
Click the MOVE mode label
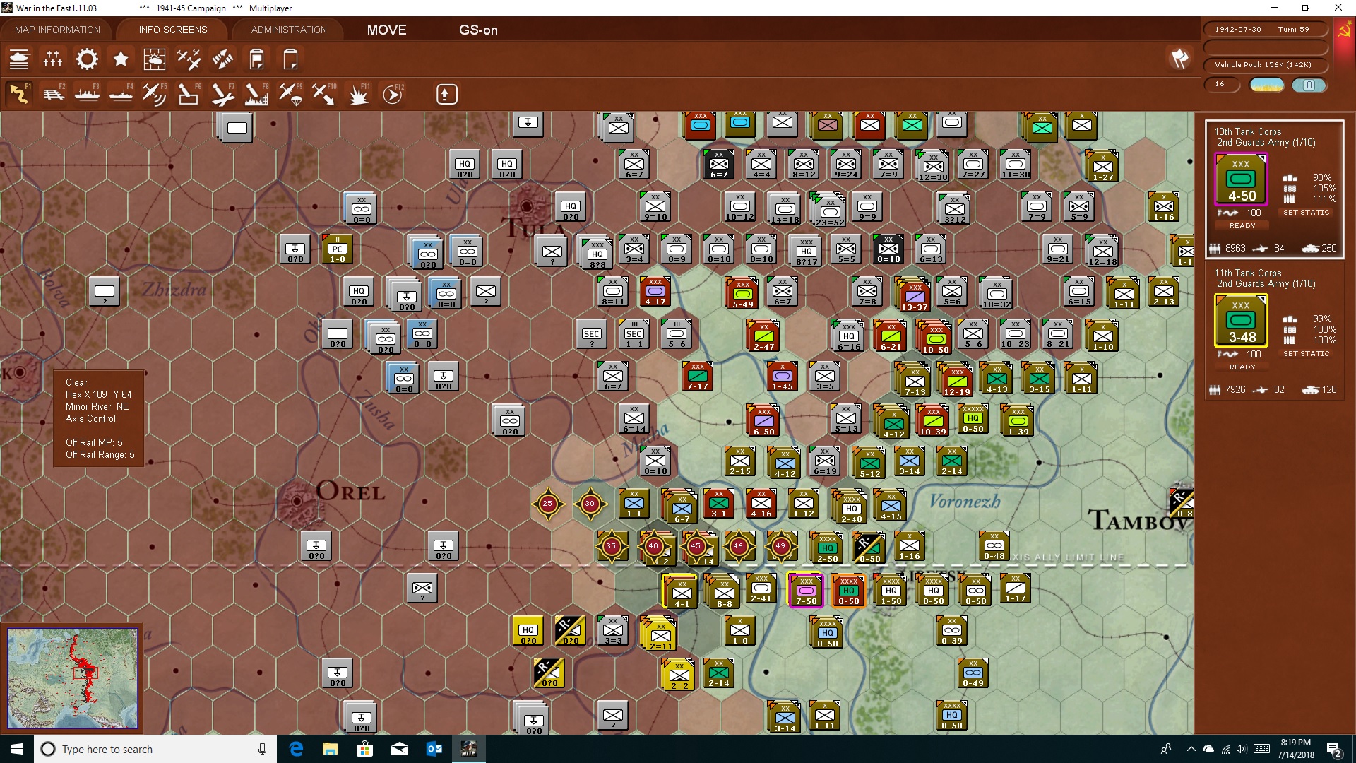point(386,30)
